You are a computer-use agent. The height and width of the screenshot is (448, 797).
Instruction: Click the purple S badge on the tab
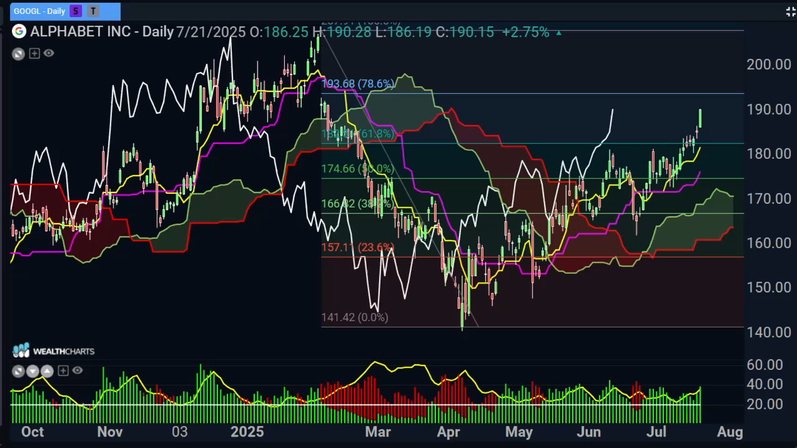tap(75, 11)
